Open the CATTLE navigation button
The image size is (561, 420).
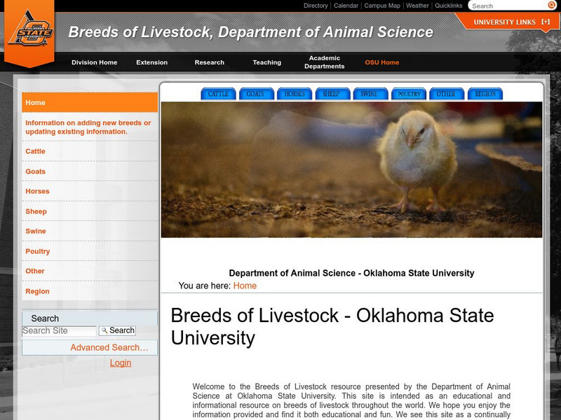click(218, 92)
